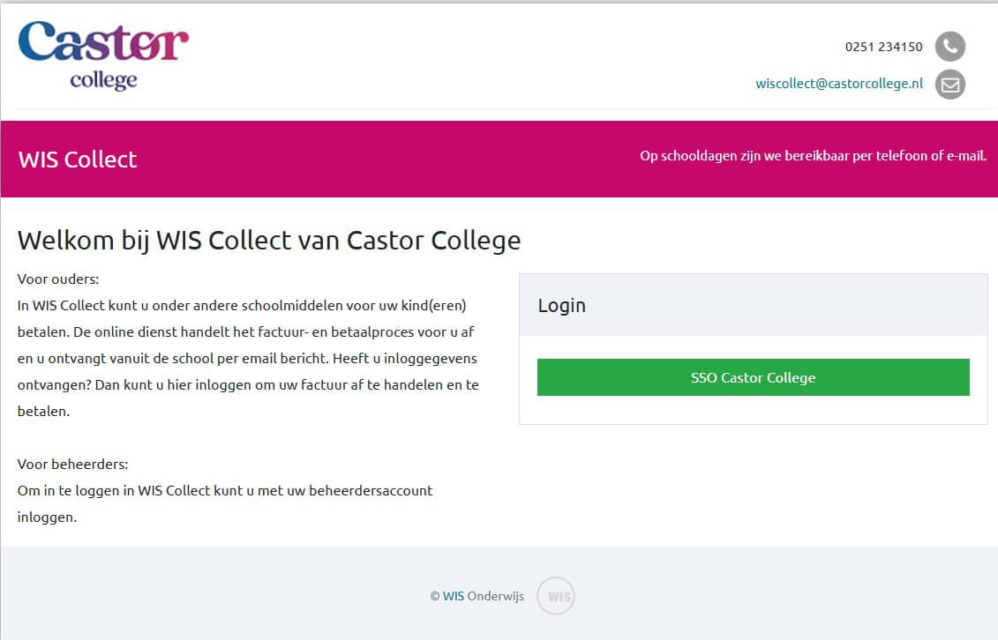
Task: Click the gray phone icon
Action: pos(949,47)
